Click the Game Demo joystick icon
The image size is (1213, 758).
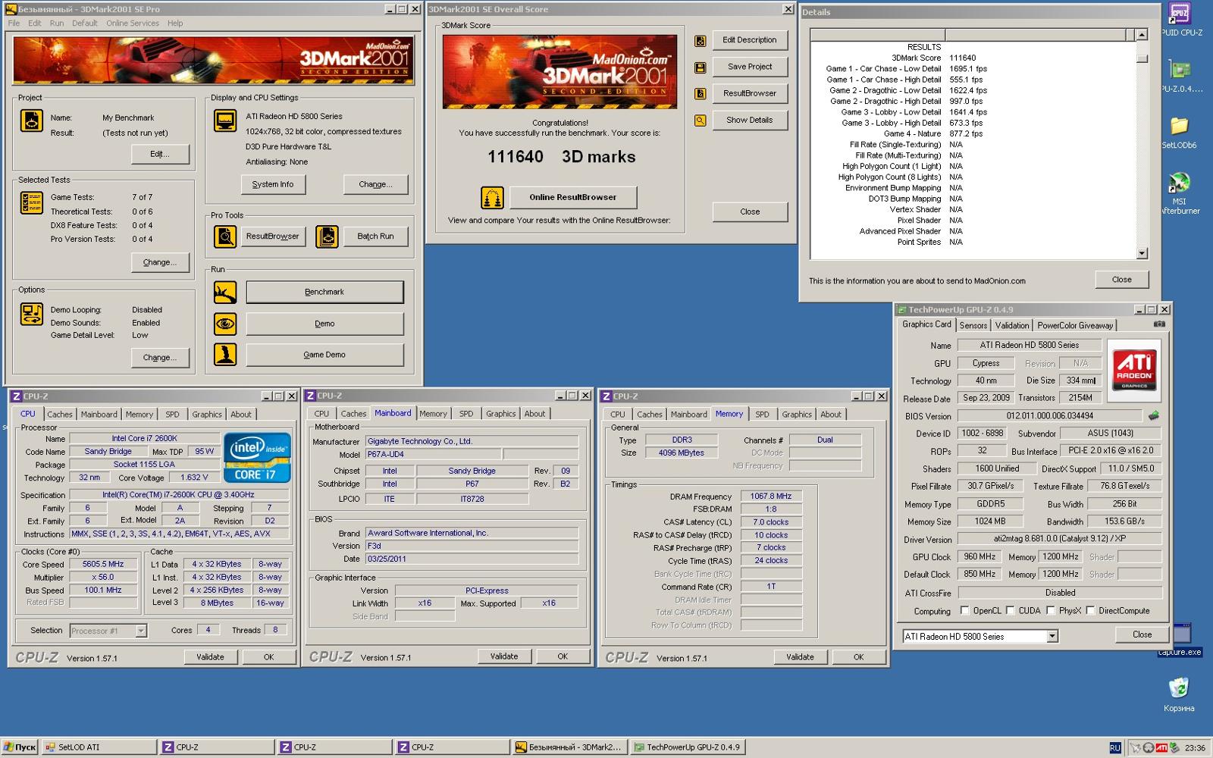224,355
